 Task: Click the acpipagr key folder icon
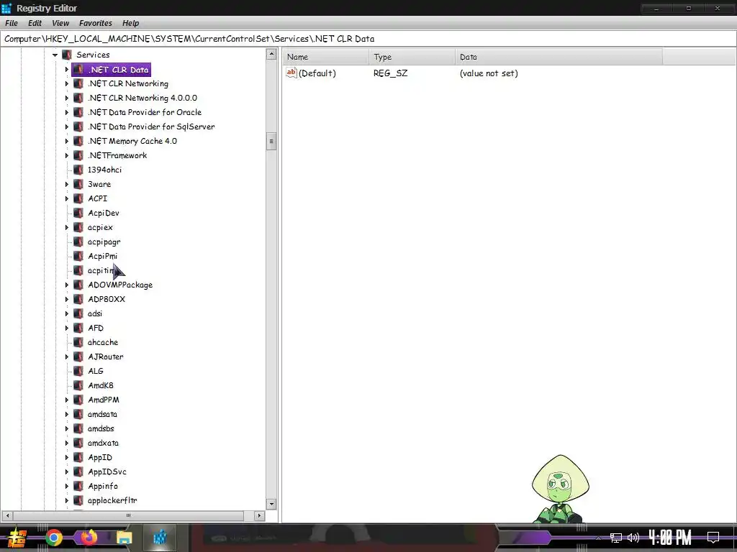tap(78, 241)
